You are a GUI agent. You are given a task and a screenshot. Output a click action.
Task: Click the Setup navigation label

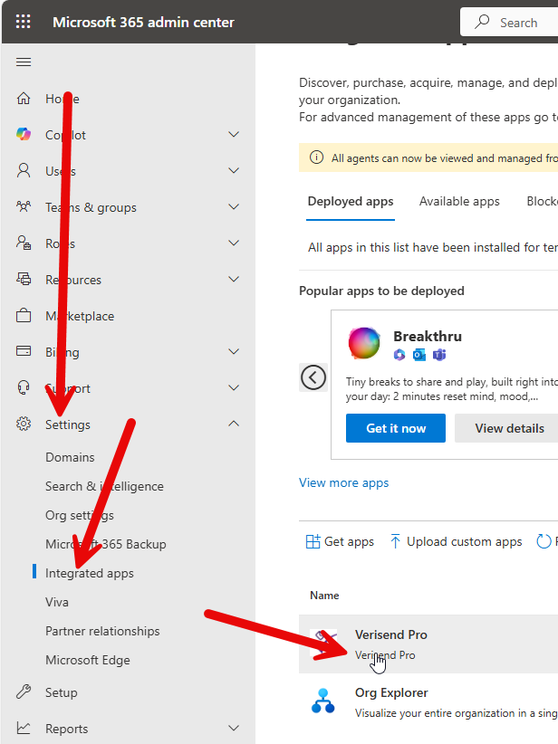point(62,692)
